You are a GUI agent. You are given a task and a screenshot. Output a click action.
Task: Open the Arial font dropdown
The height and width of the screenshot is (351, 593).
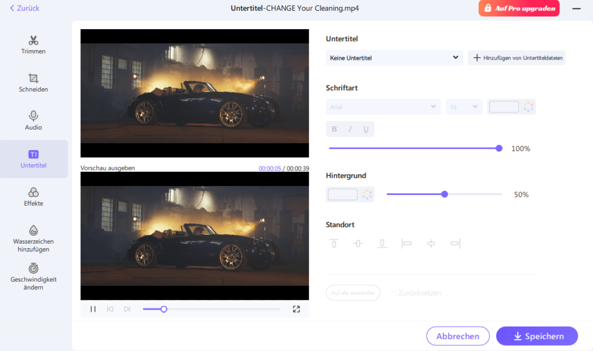tap(383, 107)
